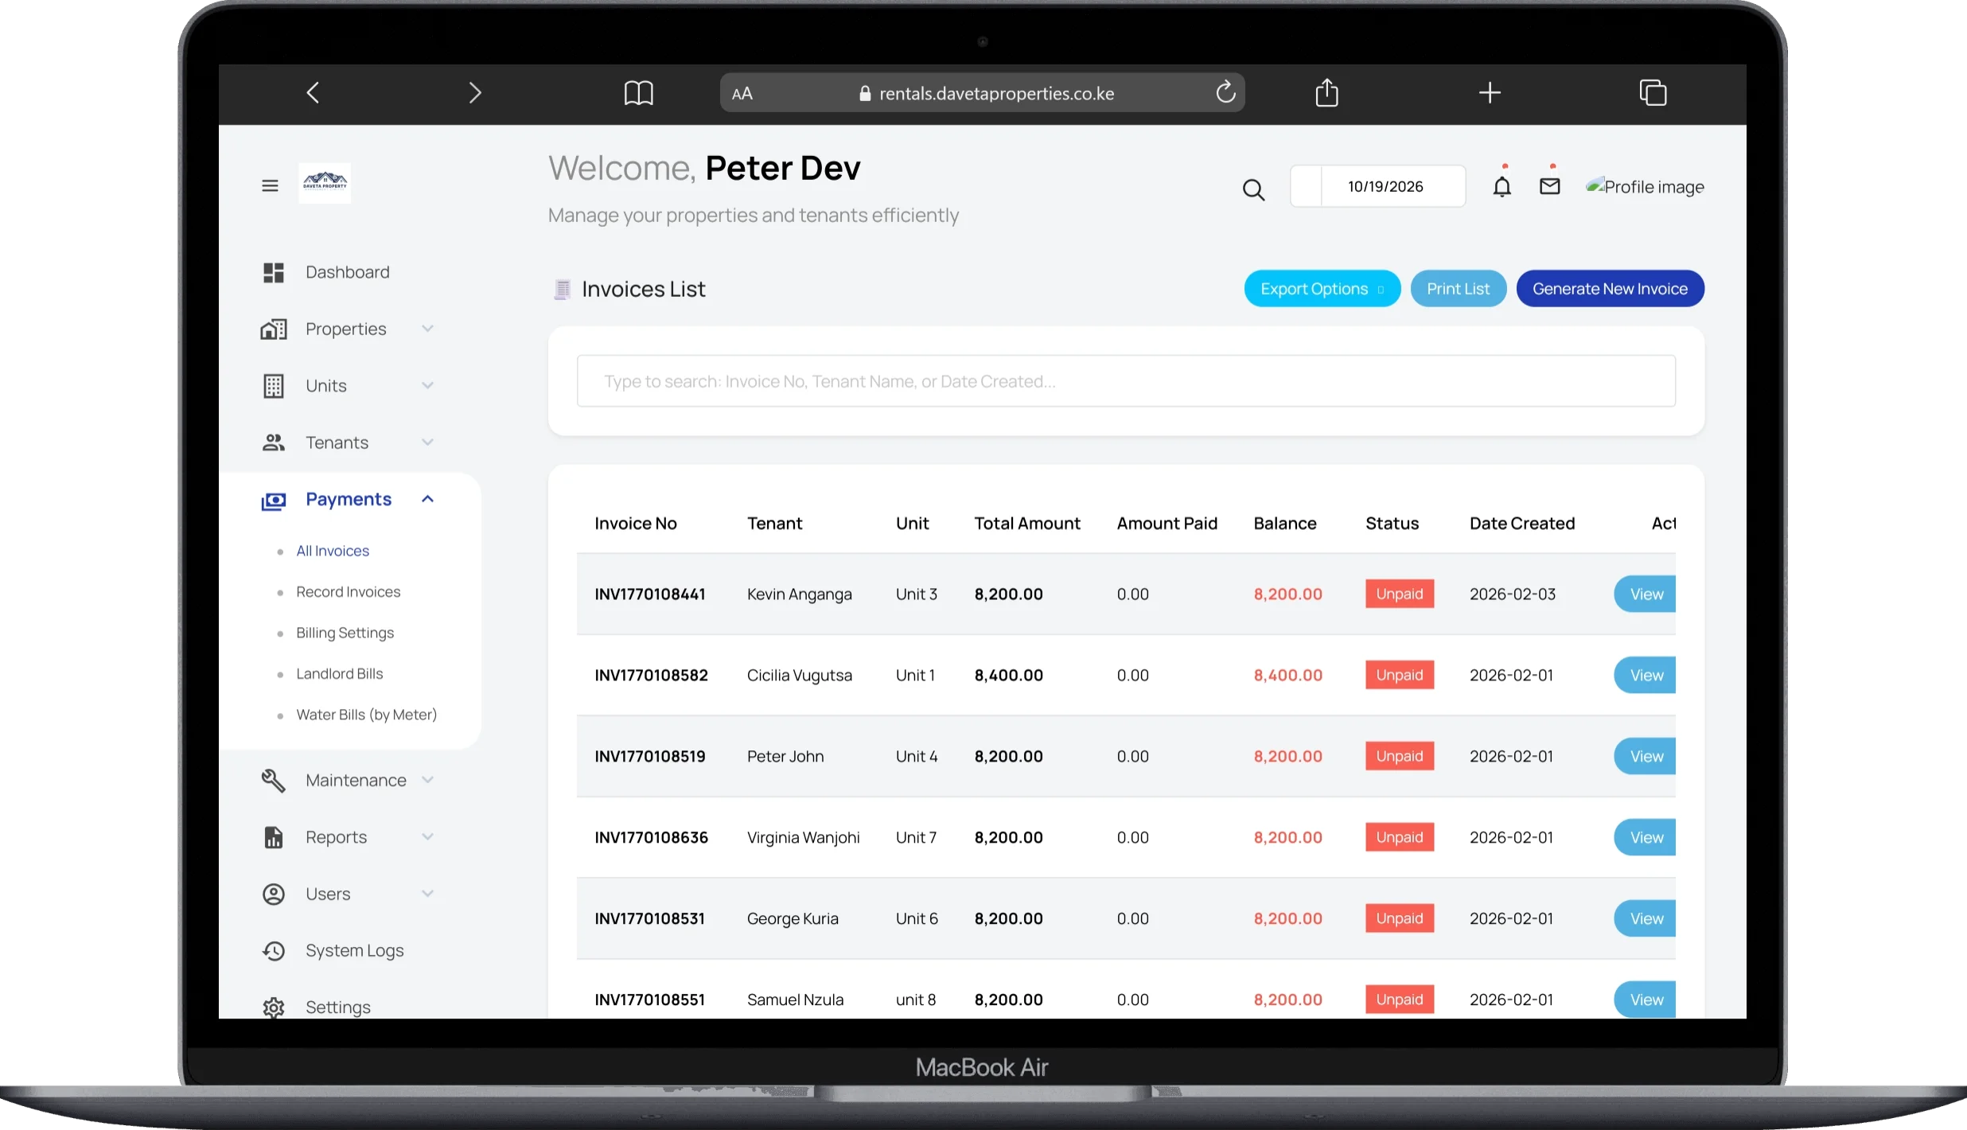View Cicilia Vugutsa's invoice
Image resolution: width=1967 pixels, height=1130 pixels.
click(1645, 676)
